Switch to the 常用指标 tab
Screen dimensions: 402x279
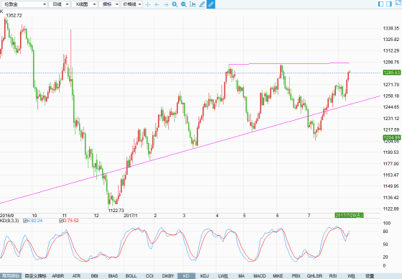[x=11, y=276]
